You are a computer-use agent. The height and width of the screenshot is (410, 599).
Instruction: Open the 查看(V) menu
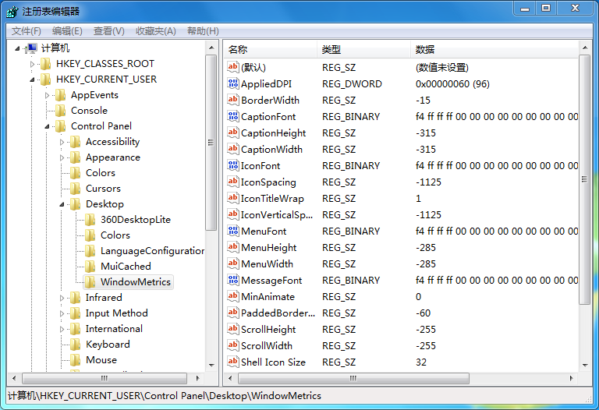109,31
